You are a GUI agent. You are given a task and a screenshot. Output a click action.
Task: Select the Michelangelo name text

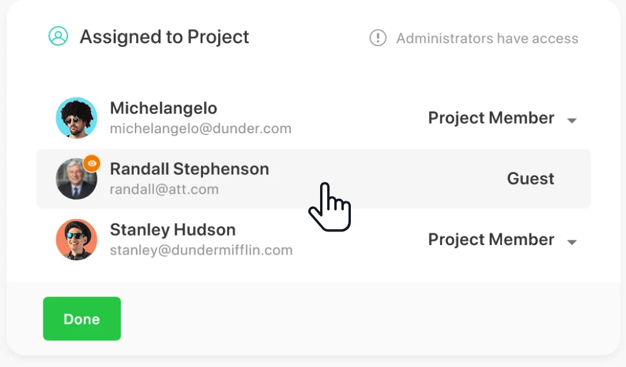point(163,108)
